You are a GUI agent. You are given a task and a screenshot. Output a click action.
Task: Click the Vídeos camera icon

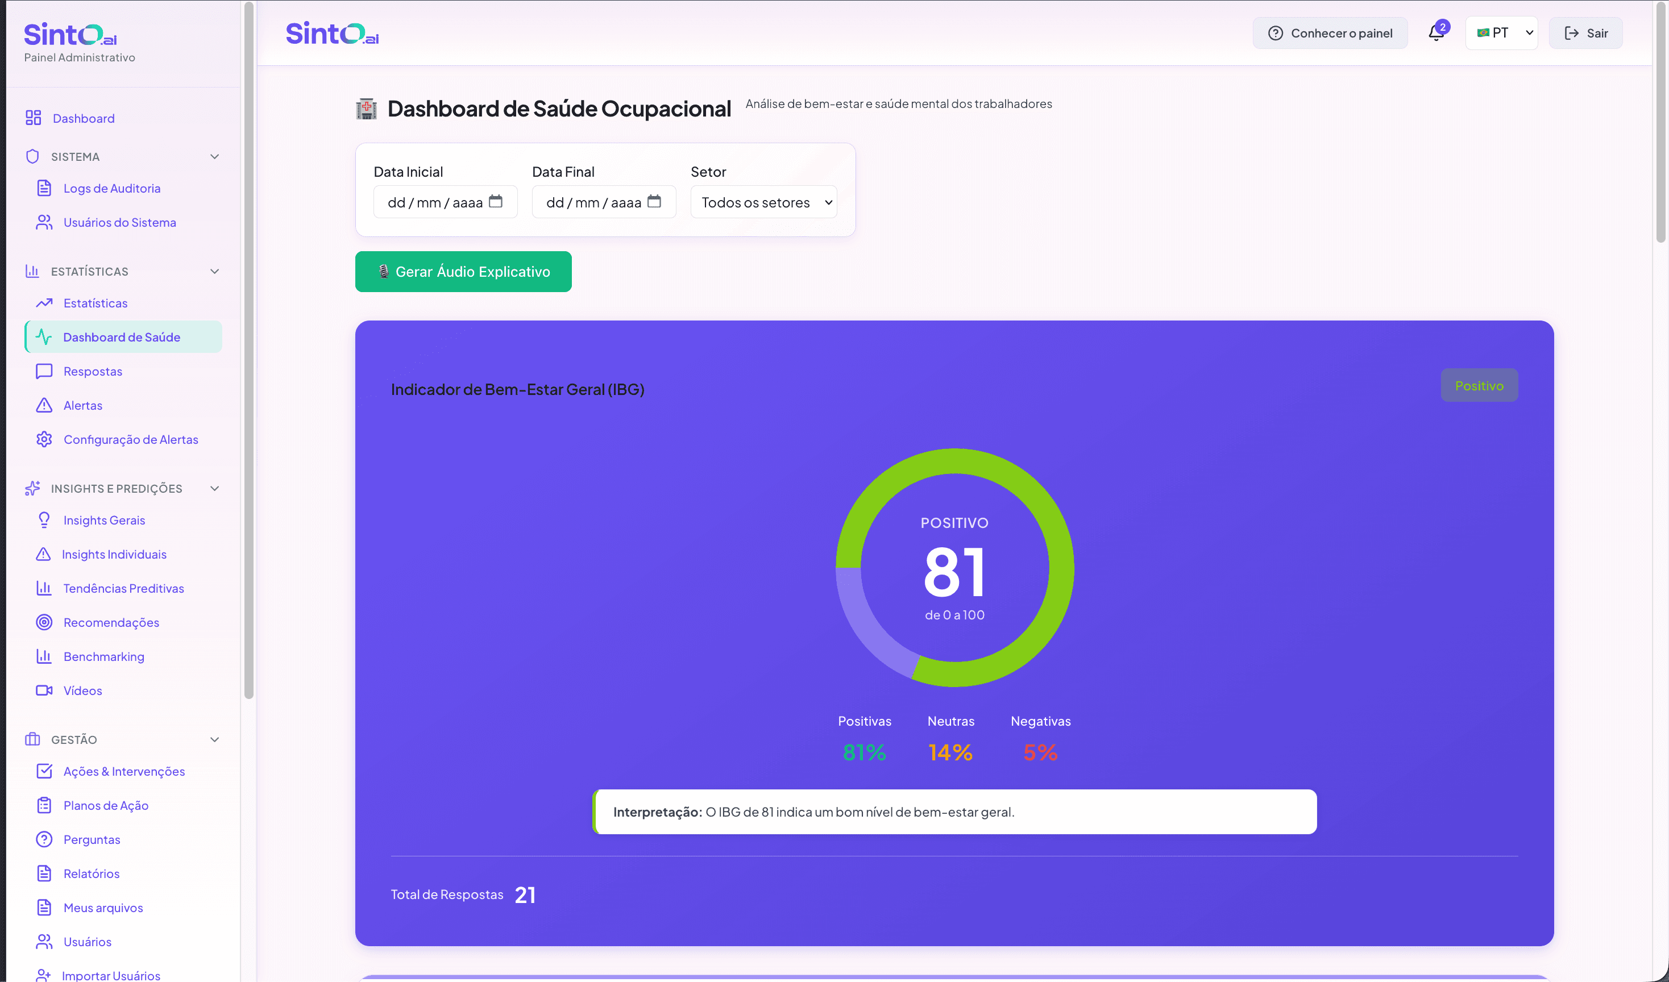pos(44,690)
